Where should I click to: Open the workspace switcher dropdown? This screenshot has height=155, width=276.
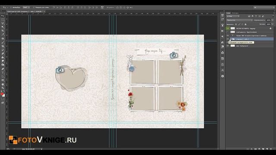[x=264, y=8]
